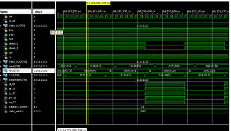Select the stuck_0 signal icon
Screen dimensions: 231x131
tap(6, 44)
